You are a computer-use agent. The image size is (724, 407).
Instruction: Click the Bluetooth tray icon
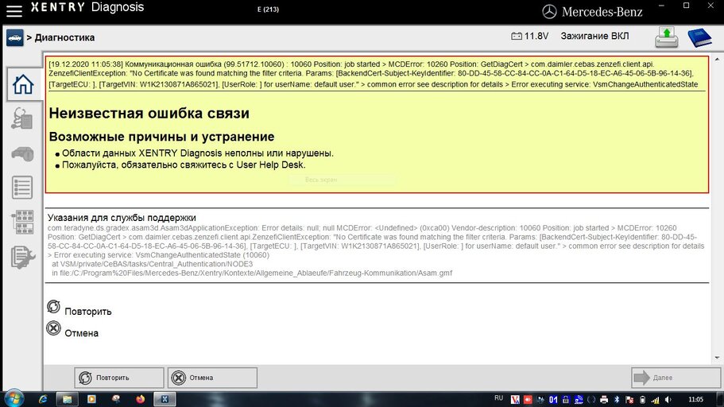(617, 400)
